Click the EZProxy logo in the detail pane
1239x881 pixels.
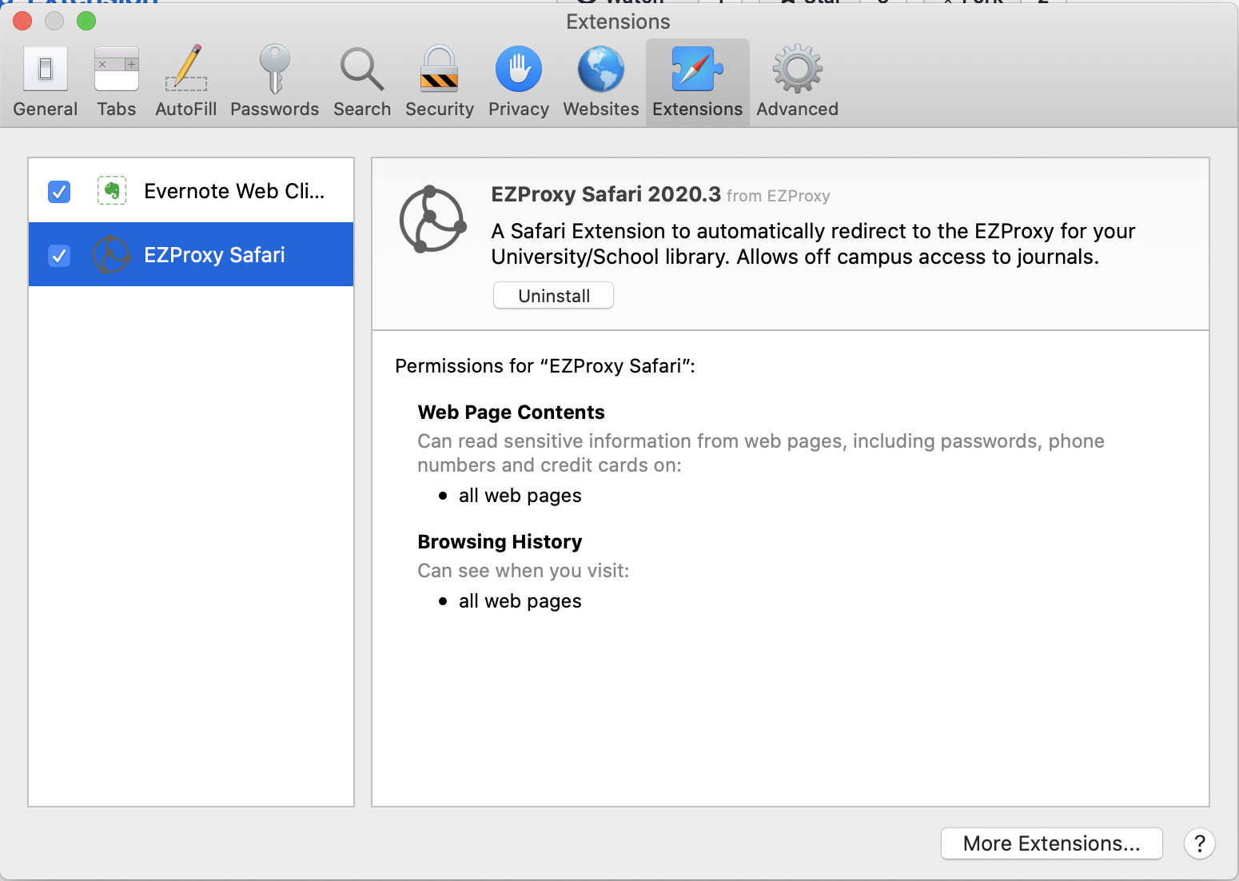432,220
